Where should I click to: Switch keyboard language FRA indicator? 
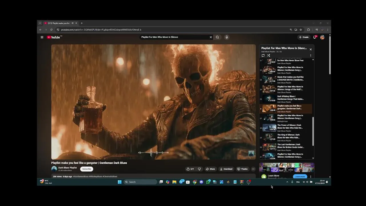(x=298, y=182)
